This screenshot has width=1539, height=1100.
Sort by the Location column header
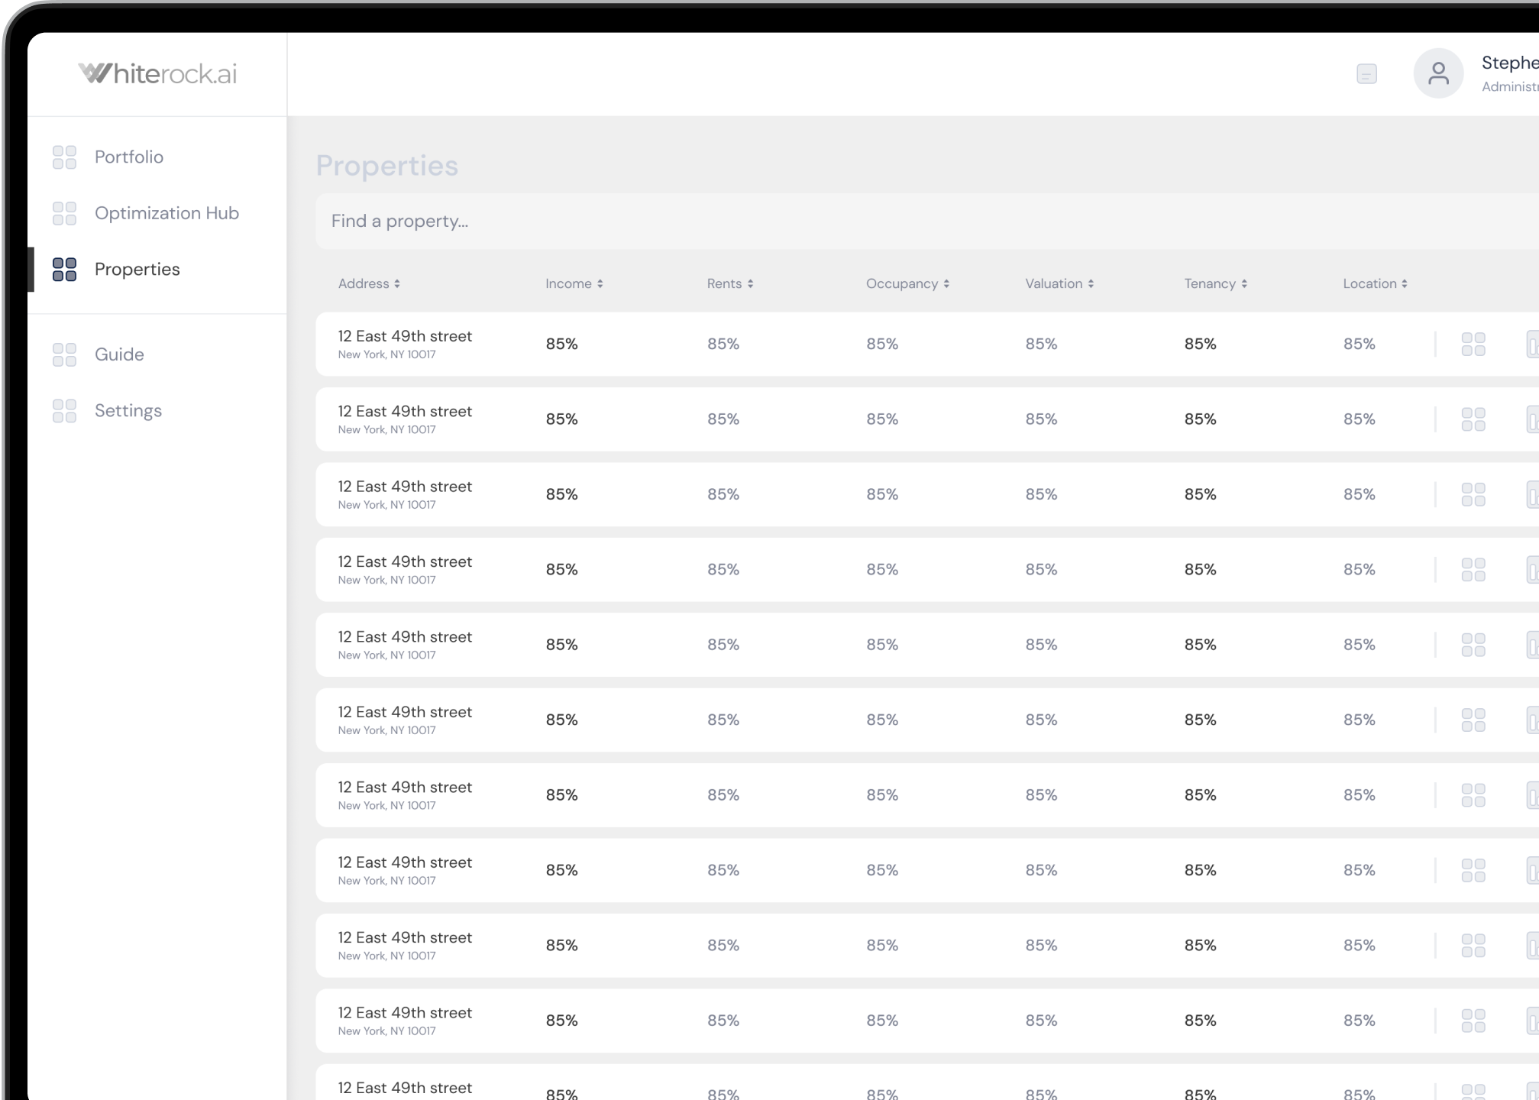[x=1375, y=283]
